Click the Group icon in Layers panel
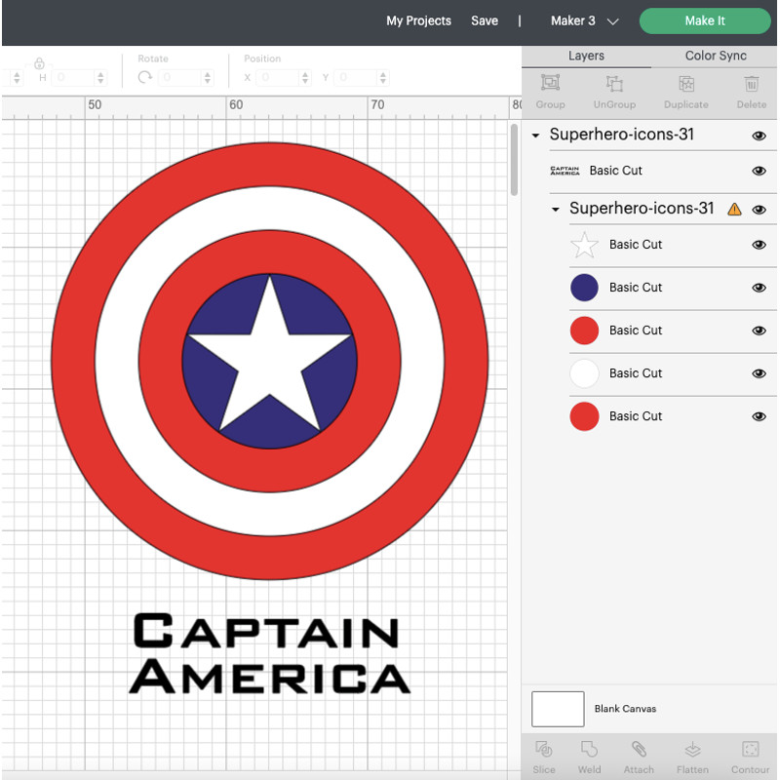The image size is (780, 780). [550, 85]
